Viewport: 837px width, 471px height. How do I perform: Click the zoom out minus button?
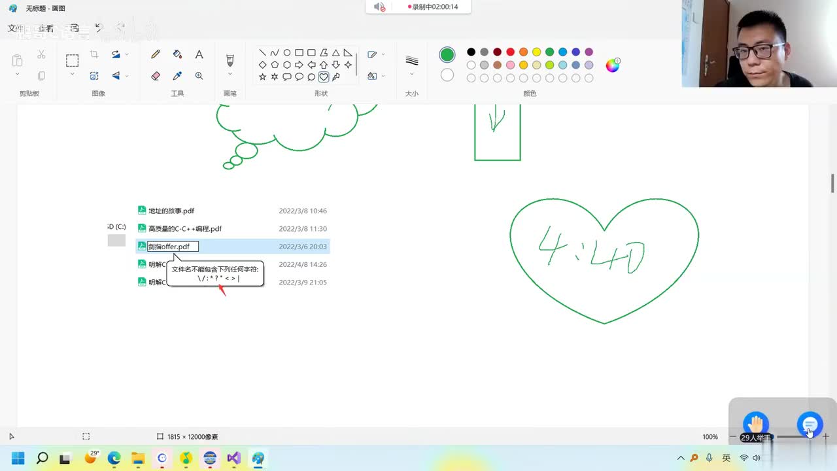(733, 436)
